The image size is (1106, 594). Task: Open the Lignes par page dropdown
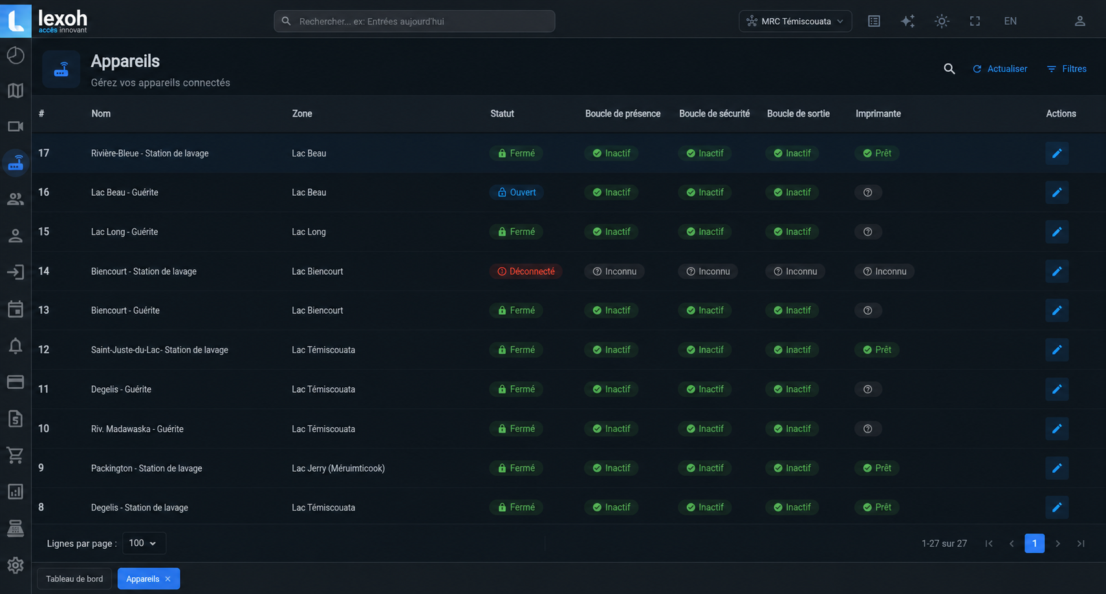144,543
